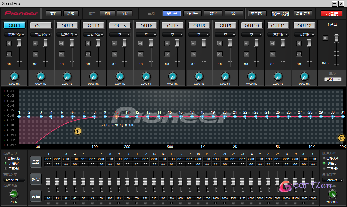Click the OUT1 delay knob

14,76
